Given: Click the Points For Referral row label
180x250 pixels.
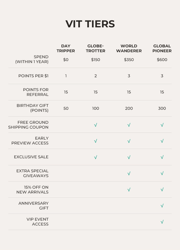Looking at the screenshot, I should (x=36, y=92).
